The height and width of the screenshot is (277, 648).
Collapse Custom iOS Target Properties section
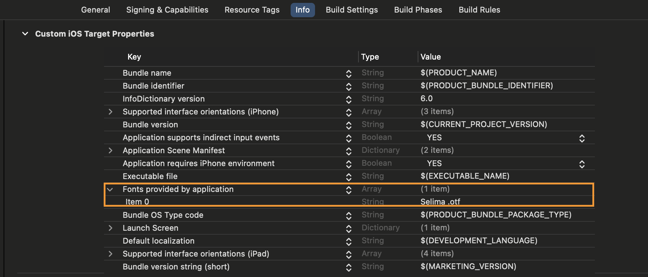[x=25, y=34]
